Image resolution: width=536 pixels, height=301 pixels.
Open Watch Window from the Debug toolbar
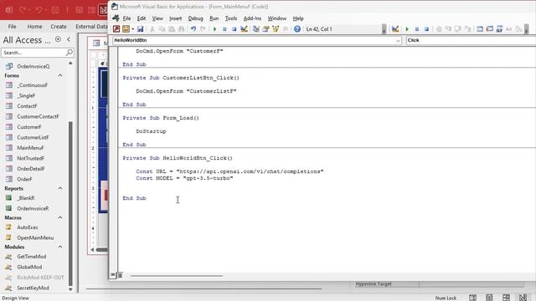pos(499,29)
